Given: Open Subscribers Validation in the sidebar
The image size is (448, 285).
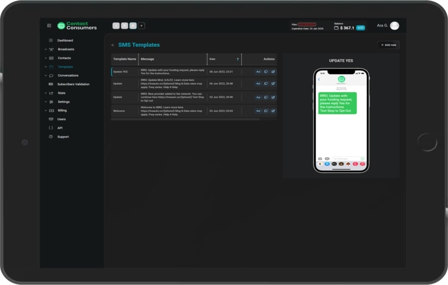Looking at the screenshot, I should (x=73, y=84).
